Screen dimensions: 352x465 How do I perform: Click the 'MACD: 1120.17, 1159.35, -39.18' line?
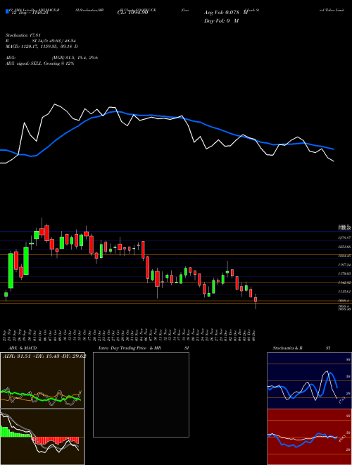pos(39,46)
